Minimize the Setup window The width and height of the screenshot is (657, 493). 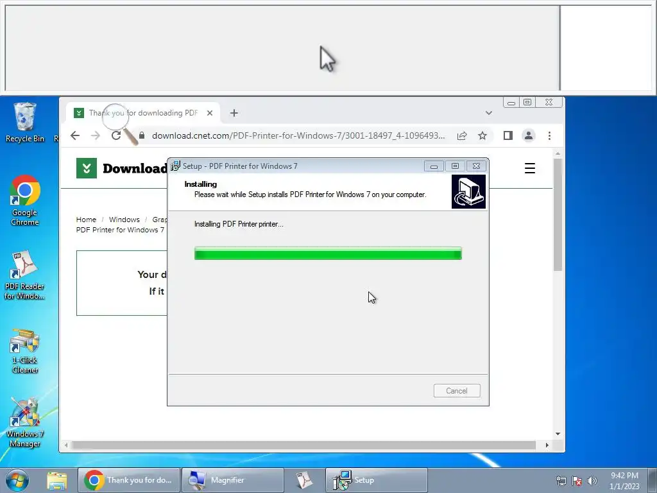pyautogui.click(x=434, y=166)
